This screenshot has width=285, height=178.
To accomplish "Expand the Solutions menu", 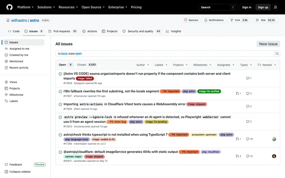I will pos(46,7).
